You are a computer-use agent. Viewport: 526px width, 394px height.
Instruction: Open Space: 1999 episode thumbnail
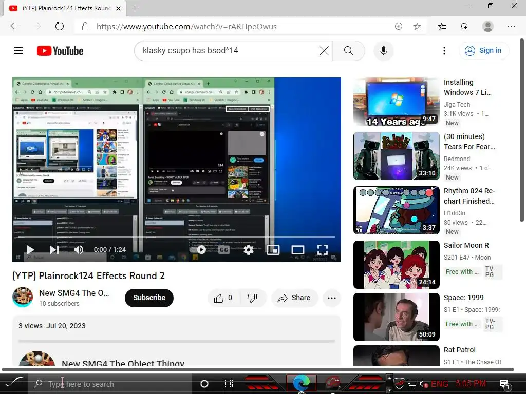click(x=396, y=317)
